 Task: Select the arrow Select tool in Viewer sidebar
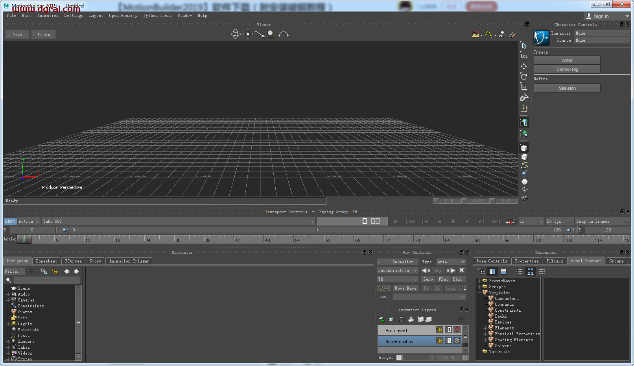524,46
